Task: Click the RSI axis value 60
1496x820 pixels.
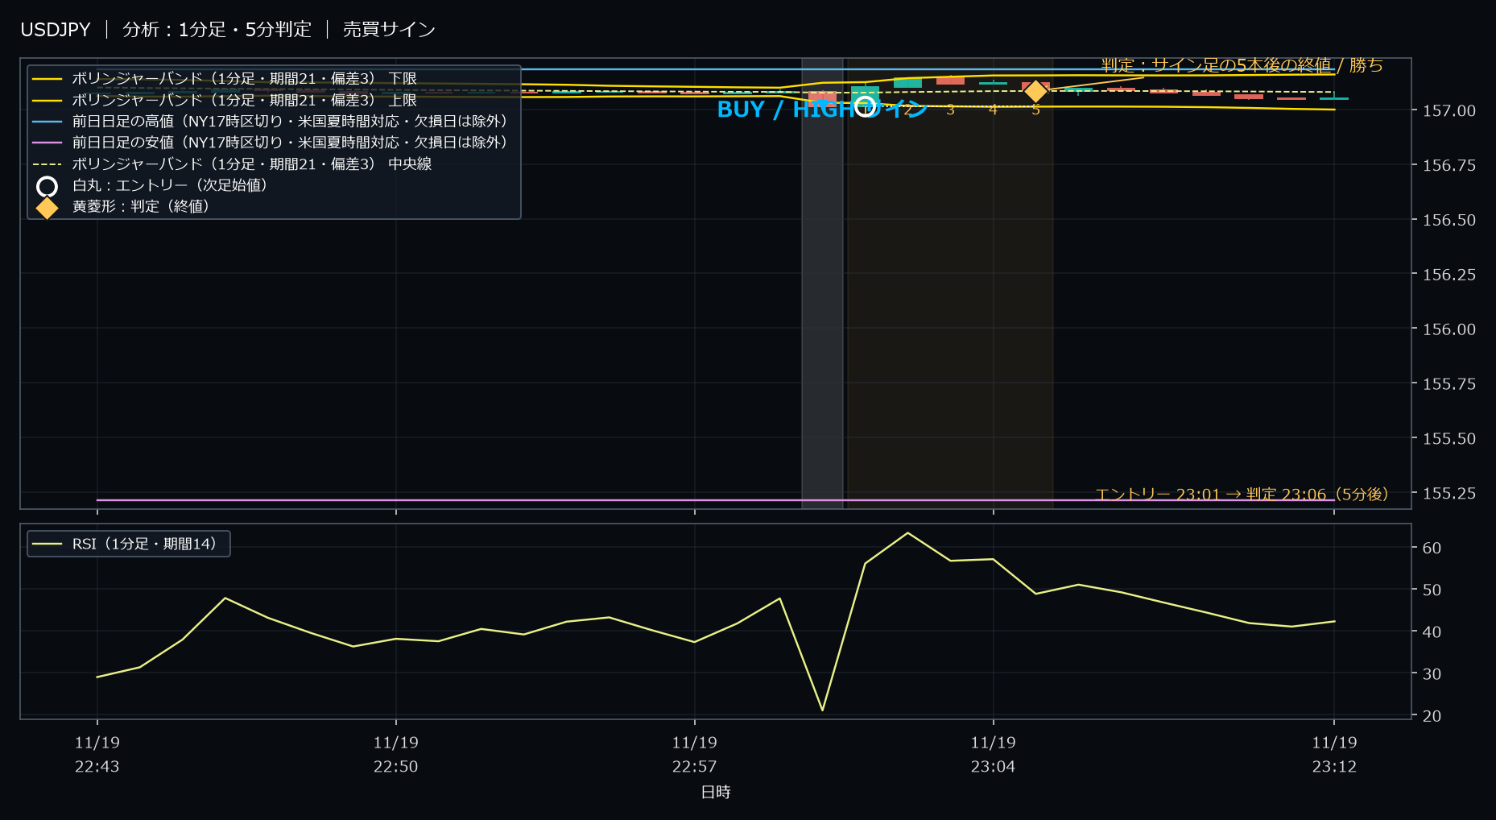Action: click(1432, 548)
